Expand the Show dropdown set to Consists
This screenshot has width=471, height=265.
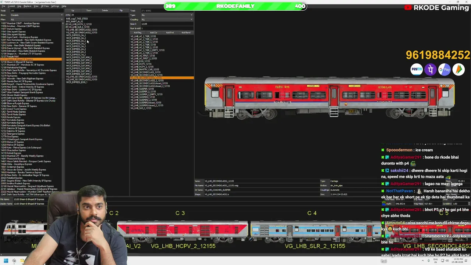(x=36, y=15)
